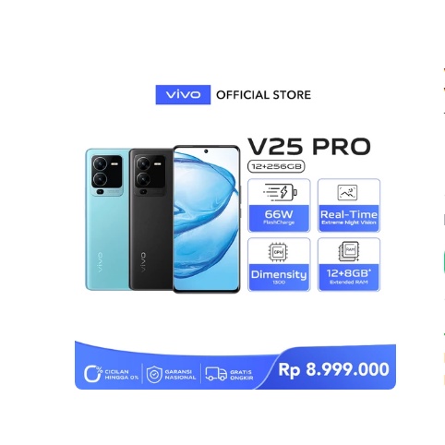Open the Dimensity 1300 feature tile
This screenshot has height=445, width=445.
[279, 264]
